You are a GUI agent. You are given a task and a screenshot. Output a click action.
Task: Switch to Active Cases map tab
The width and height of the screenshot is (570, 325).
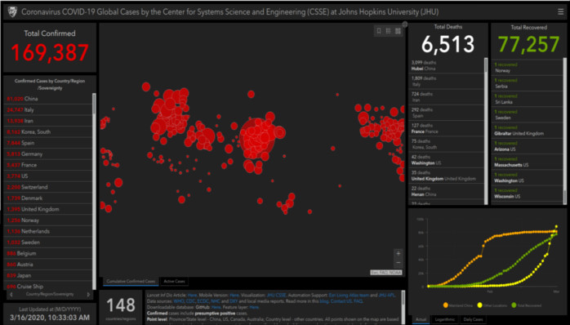coord(174,282)
